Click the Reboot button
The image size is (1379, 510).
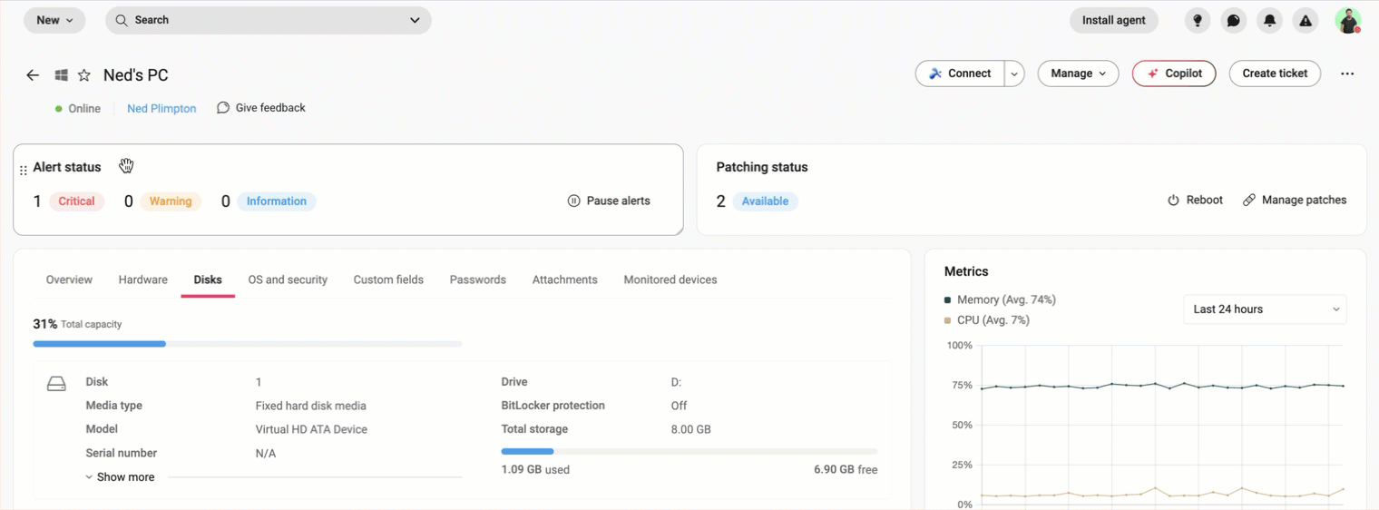pyautogui.click(x=1195, y=200)
